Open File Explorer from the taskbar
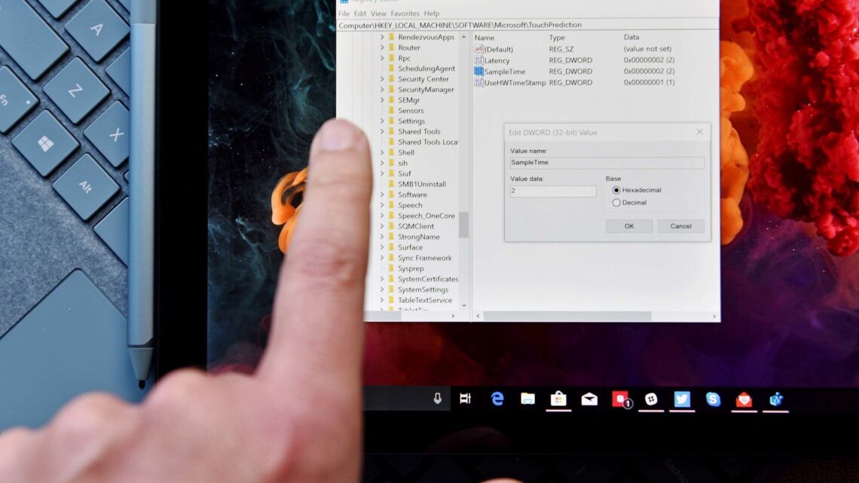Screen dimensions: 859x483 [x=527, y=399]
